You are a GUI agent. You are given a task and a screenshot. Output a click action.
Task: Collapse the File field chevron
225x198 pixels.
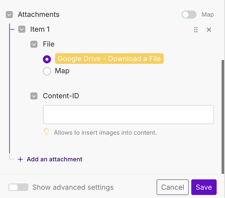tap(34, 44)
